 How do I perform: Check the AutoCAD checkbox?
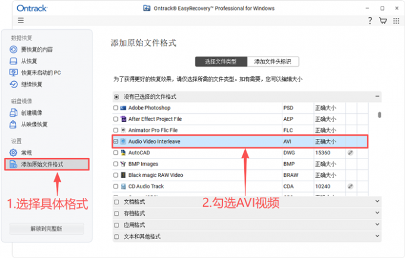[116, 153]
